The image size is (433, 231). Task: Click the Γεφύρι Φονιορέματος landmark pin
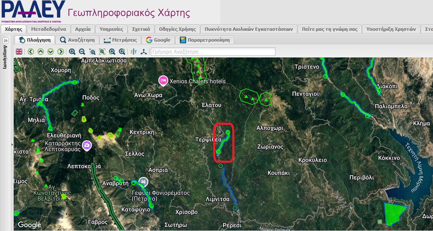point(143,182)
